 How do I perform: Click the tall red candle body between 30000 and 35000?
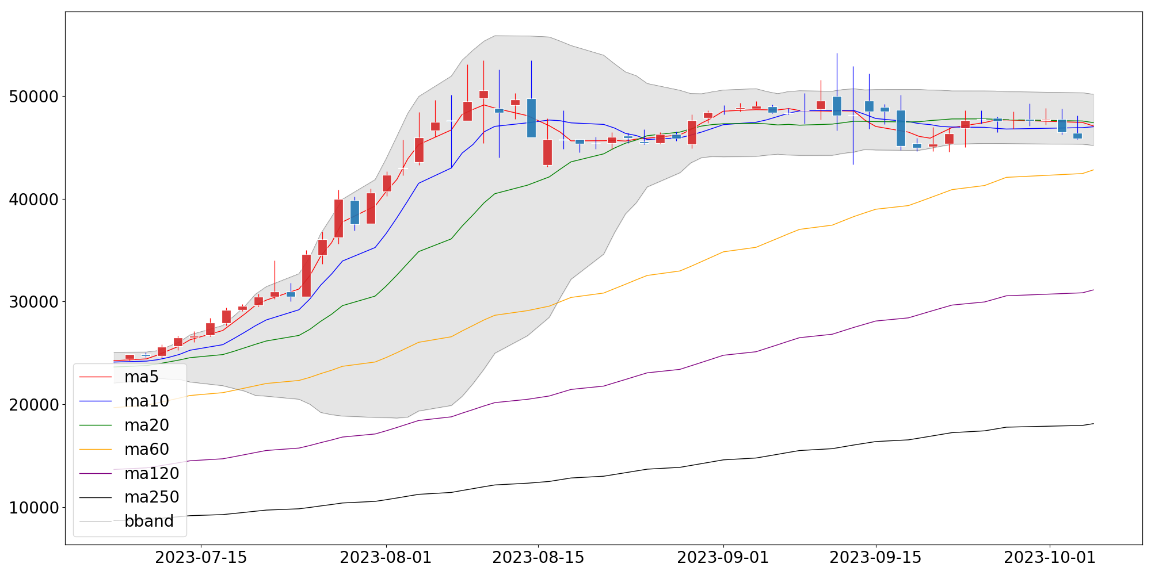click(306, 275)
